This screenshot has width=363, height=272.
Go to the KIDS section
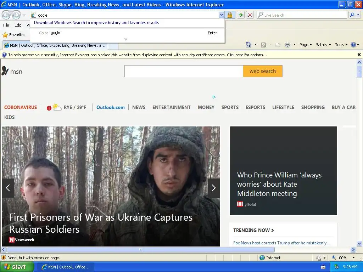pos(10,117)
